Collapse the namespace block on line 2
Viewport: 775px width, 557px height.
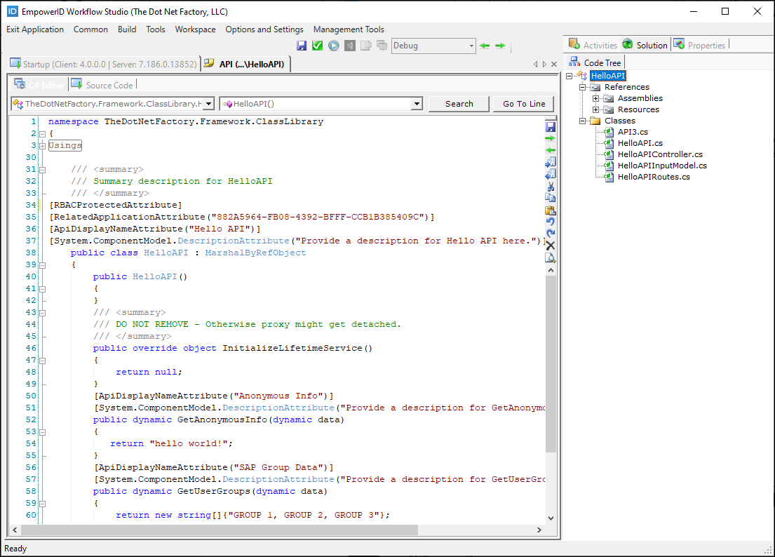42,133
